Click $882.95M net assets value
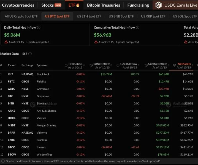Image resolution: width=198 pixels, height=165 pixels. [187, 125]
